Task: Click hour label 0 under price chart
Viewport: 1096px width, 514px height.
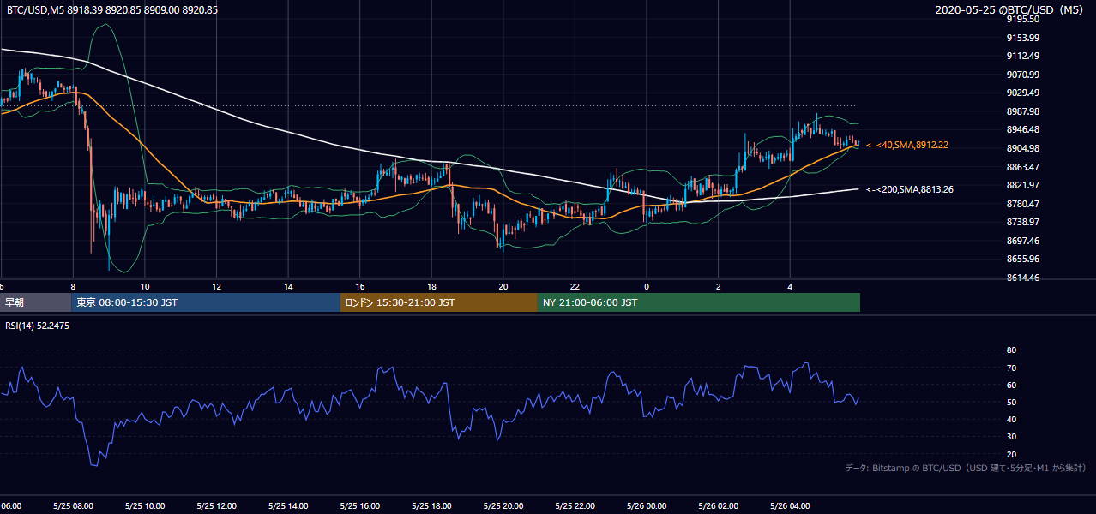Action: [647, 286]
